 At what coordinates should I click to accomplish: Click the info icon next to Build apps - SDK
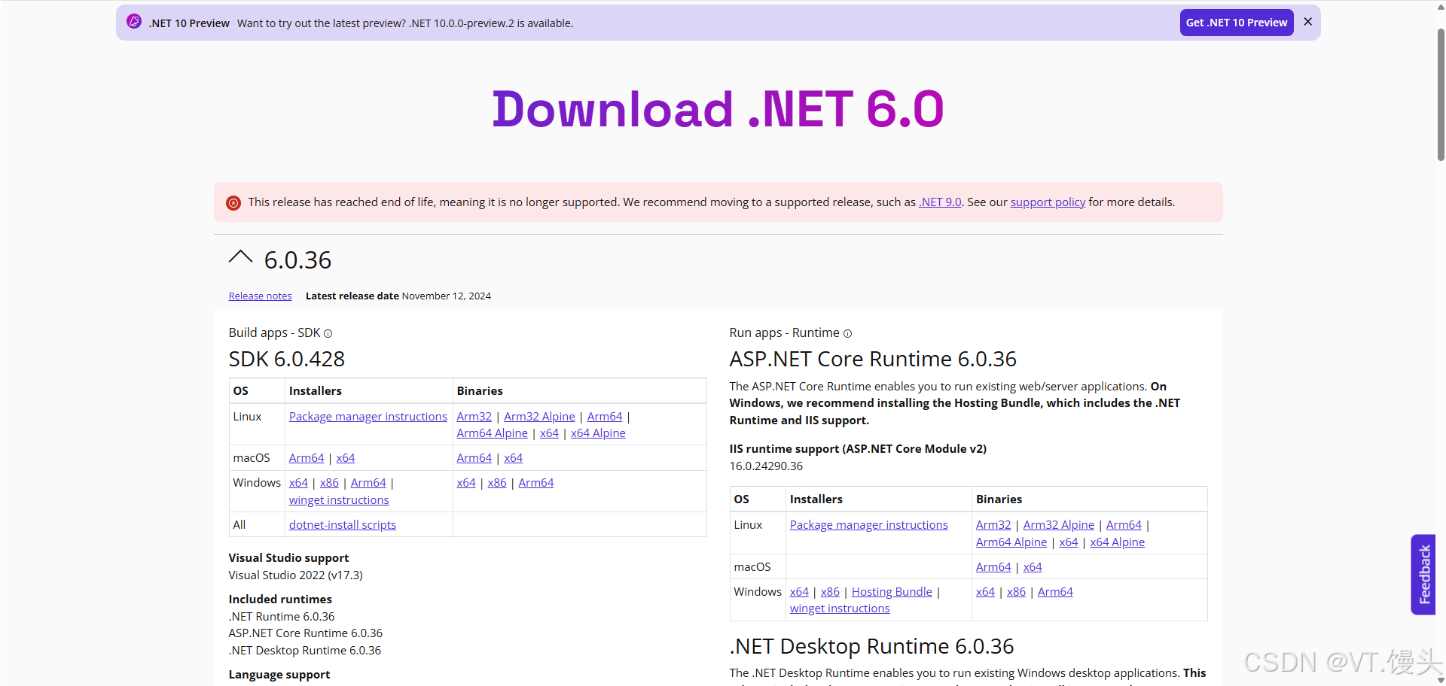[x=328, y=333]
